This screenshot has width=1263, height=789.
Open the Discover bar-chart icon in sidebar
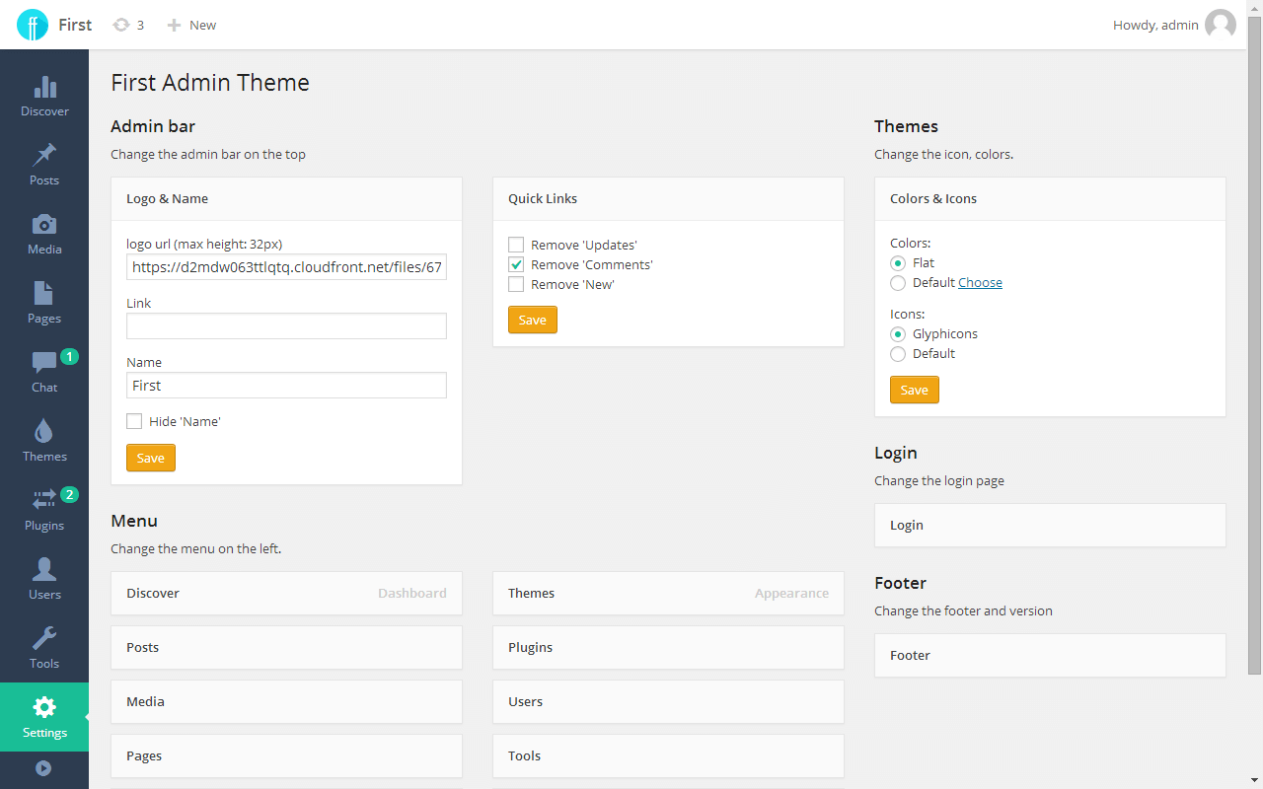44,86
